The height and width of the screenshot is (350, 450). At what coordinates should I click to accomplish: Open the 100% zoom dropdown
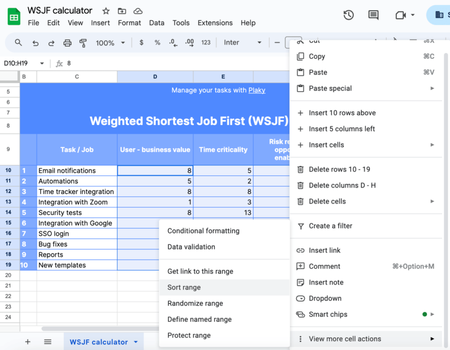pyautogui.click(x=109, y=43)
